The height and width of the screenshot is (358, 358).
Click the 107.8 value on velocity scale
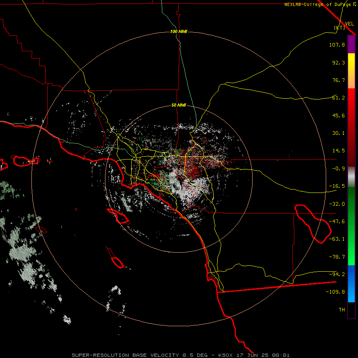[337, 45]
